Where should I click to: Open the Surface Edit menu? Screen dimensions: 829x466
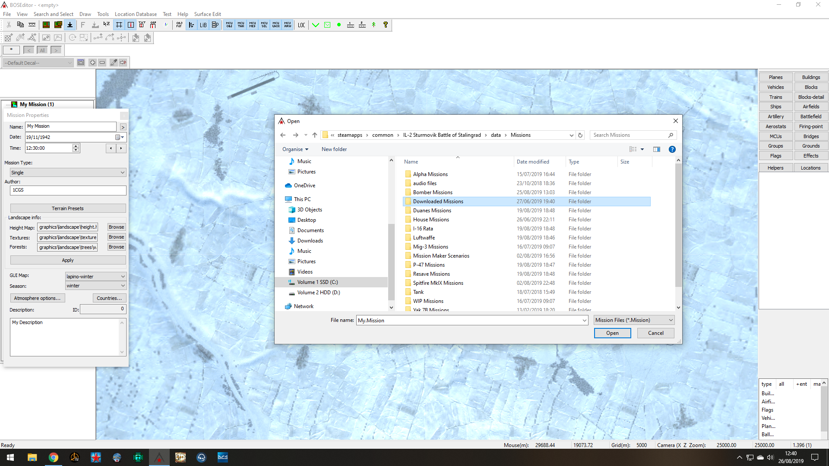[208, 14]
